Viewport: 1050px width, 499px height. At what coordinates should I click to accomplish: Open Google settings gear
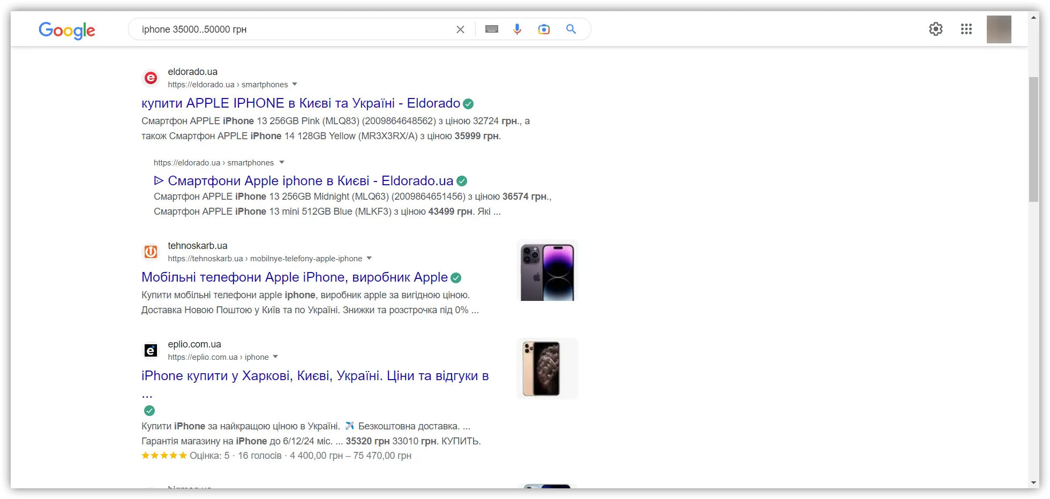coord(936,29)
